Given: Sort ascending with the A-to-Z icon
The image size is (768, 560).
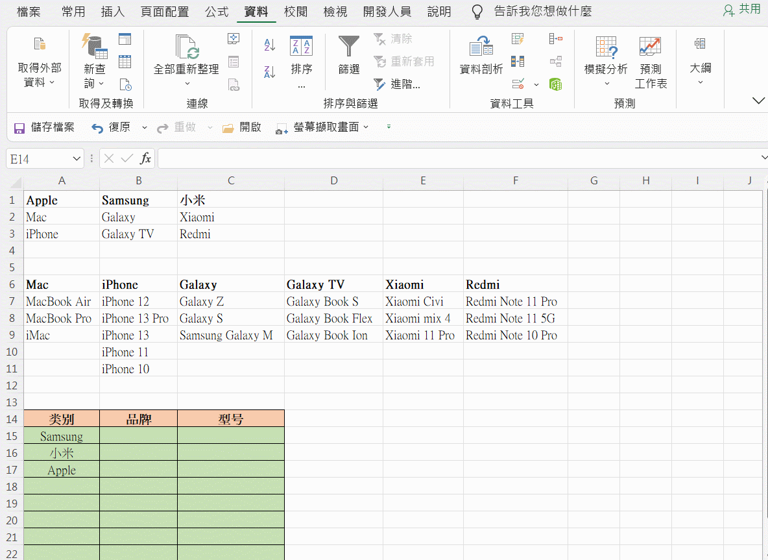Looking at the screenshot, I should coord(269,45).
